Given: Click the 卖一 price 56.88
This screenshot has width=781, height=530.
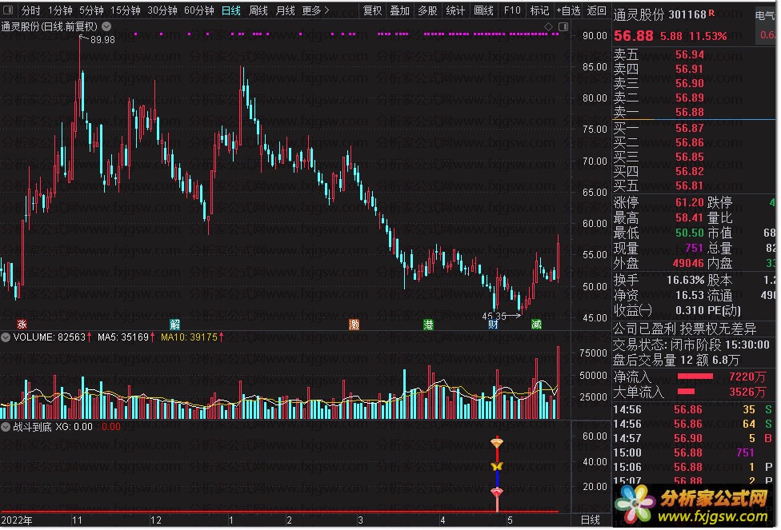Looking at the screenshot, I should 690,113.
